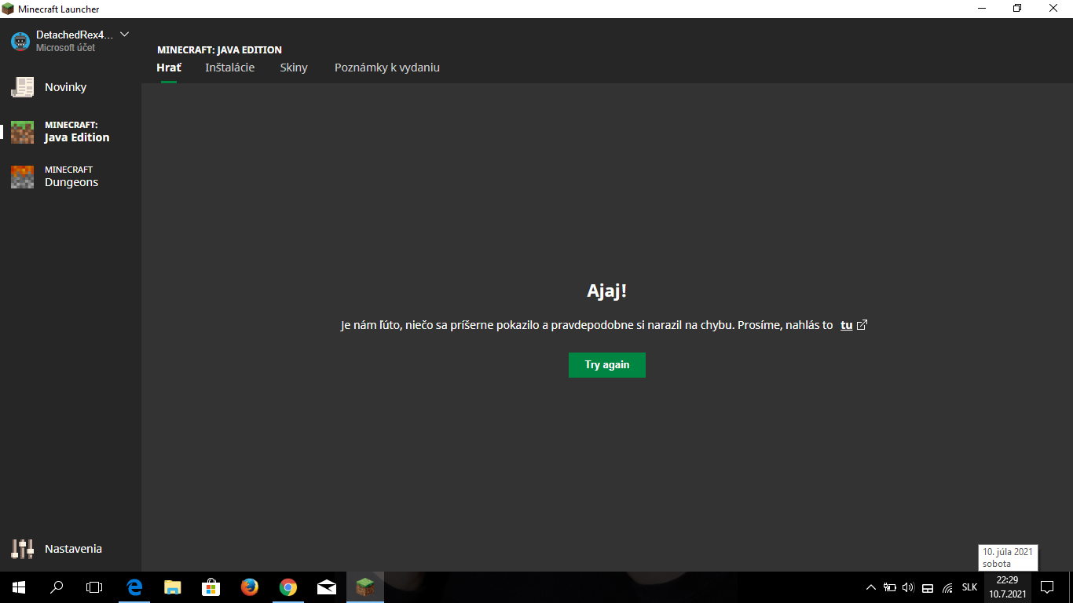1073x603 pixels.
Task: Open the Poznámky k vydaniu tab
Action: 387,68
